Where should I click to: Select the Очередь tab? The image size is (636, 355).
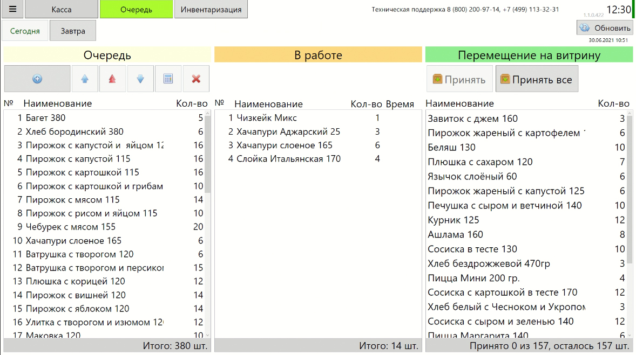pyautogui.click(x=136, y=10)
